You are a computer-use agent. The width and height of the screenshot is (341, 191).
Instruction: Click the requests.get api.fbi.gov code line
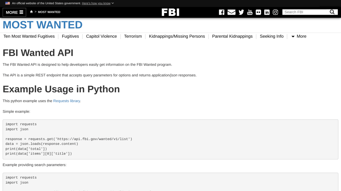click(x=69, y=139)
